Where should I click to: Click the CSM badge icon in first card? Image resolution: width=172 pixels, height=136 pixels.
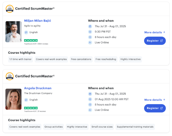(9, 9)
